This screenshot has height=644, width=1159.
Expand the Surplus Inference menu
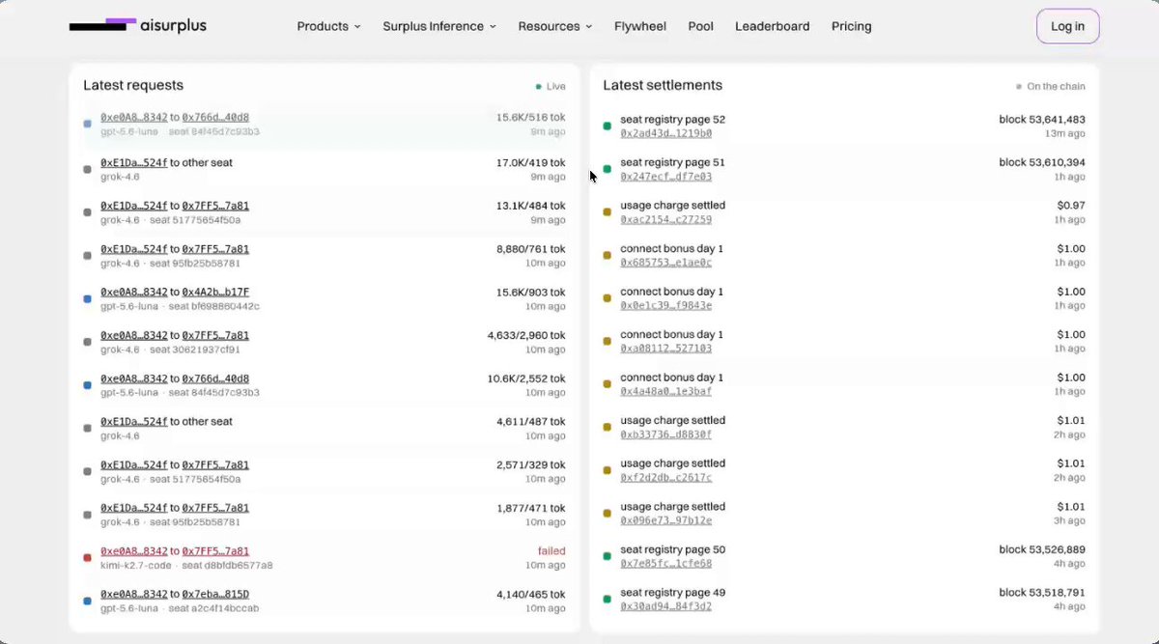(439, 26)
